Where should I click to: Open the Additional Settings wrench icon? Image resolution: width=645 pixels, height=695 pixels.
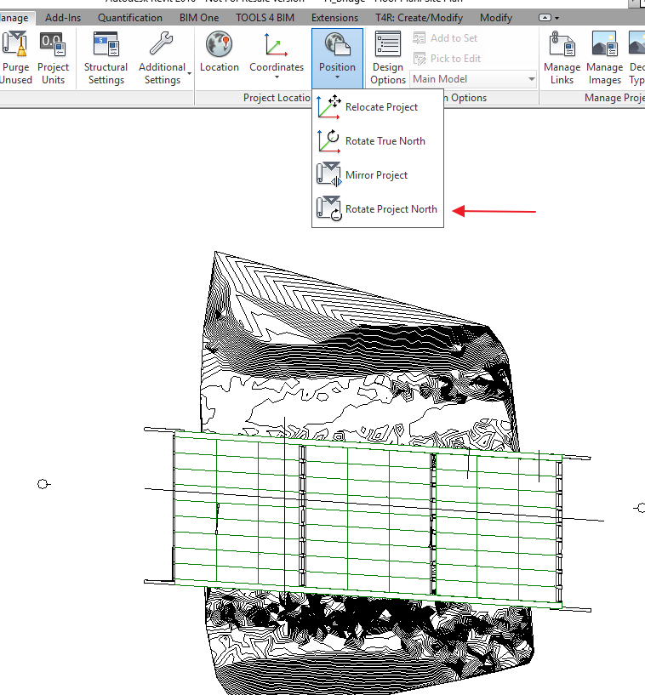tap(162, 43)
